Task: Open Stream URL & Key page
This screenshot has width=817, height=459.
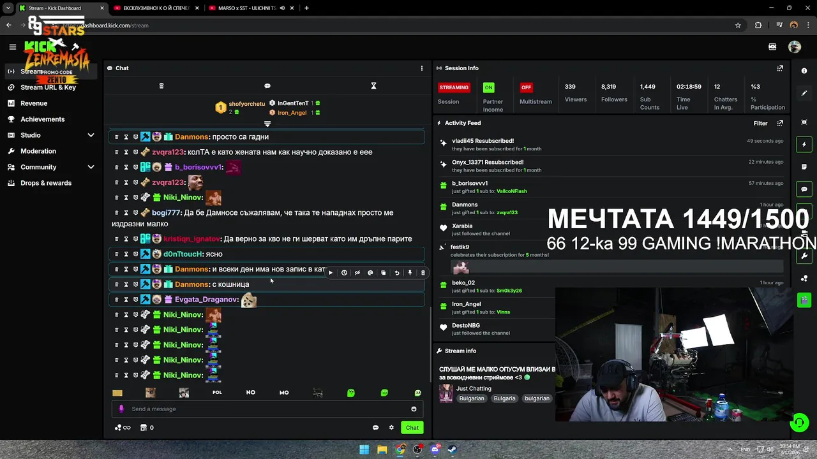Action: [48, 87]
